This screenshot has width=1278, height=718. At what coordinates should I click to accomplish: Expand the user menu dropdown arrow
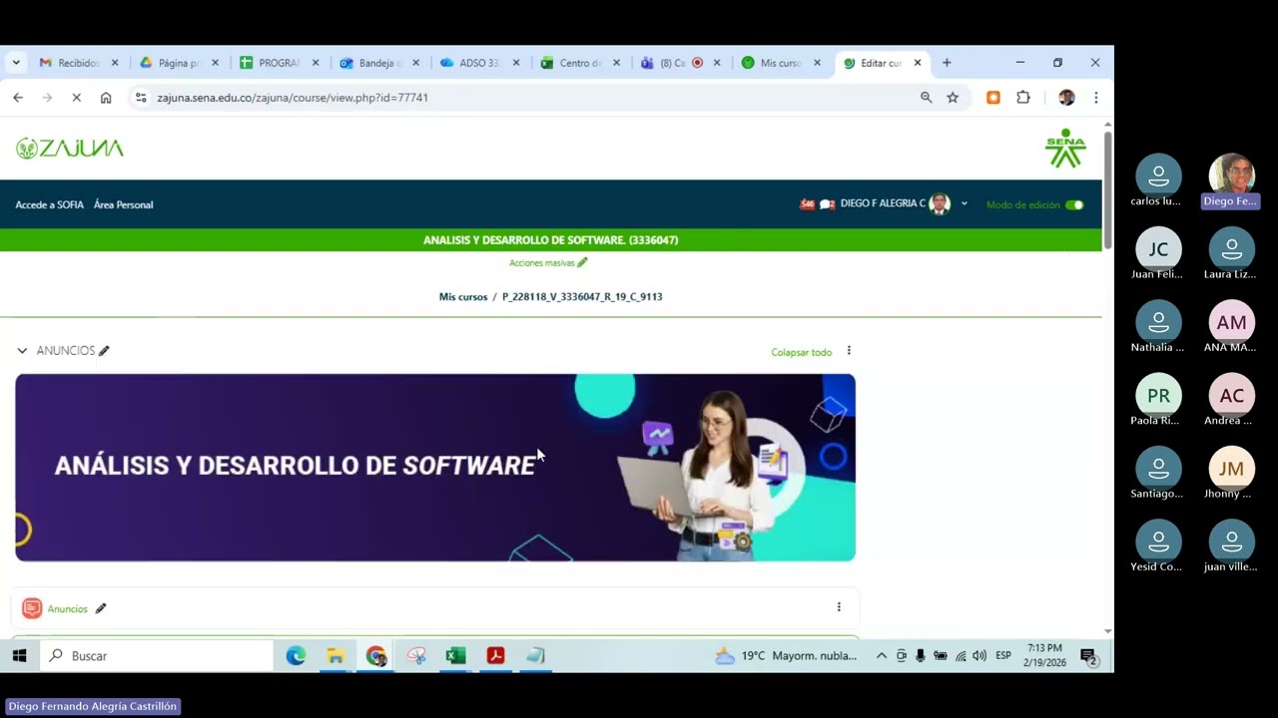point(963,204)
